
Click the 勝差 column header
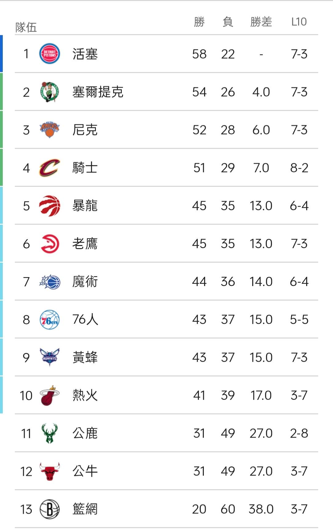pyautogui.click(x=261, y=22)
